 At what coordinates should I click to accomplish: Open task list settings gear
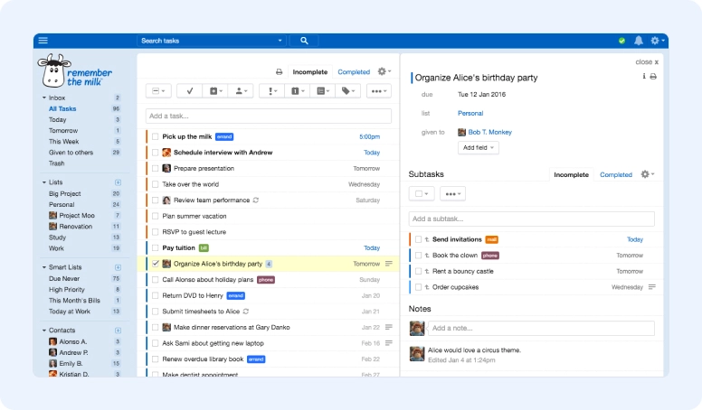(x=384, y=71)
